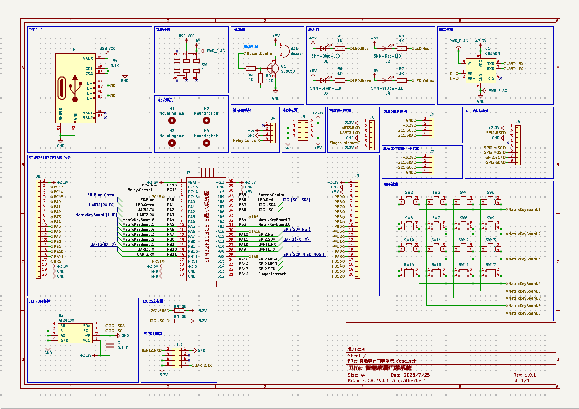Select the green LED symbol D3
This screenshot has height=409, width=579.
pyautogui.click(x=323, y=80)
